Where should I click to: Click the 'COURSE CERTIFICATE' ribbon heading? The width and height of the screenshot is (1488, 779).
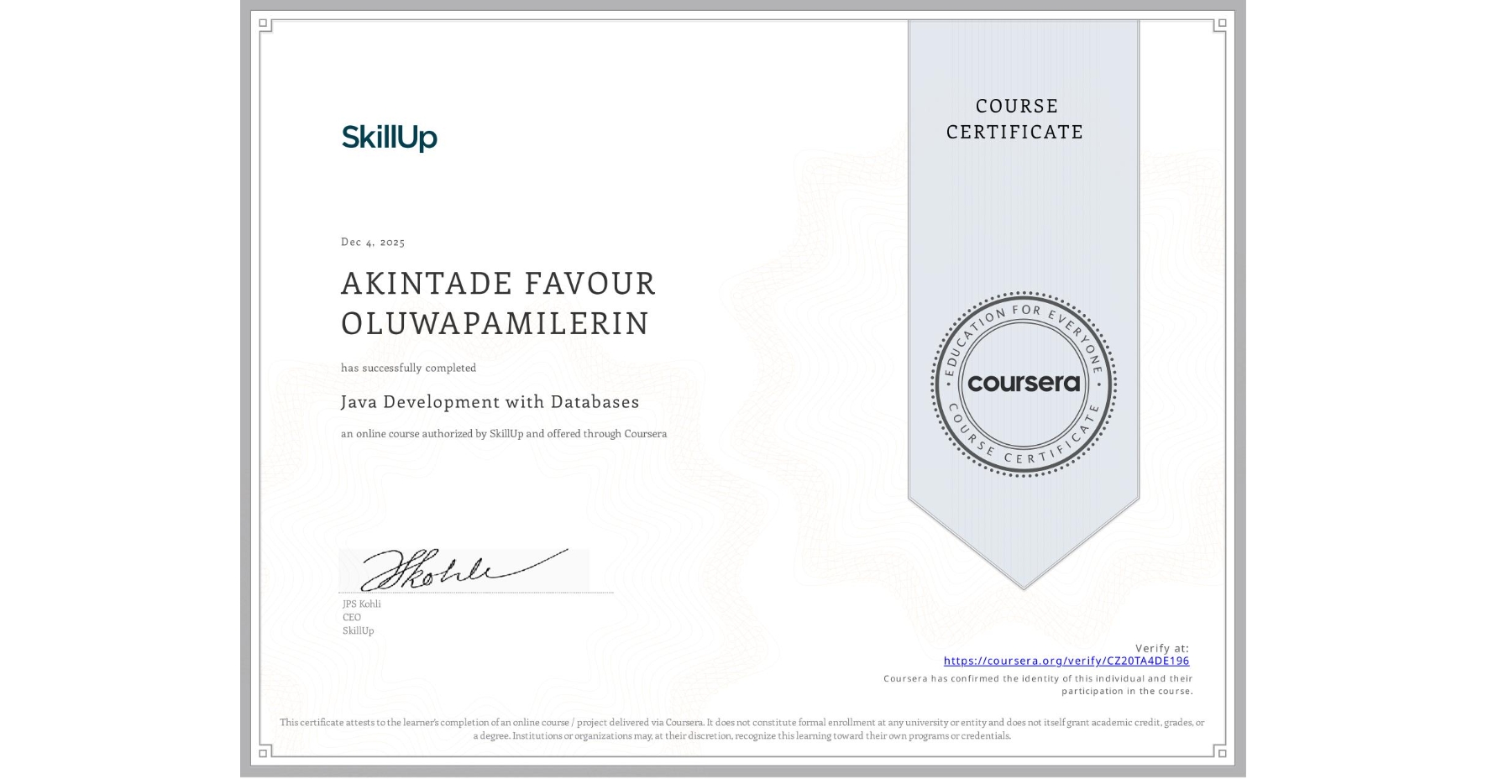click(1015, 118)
